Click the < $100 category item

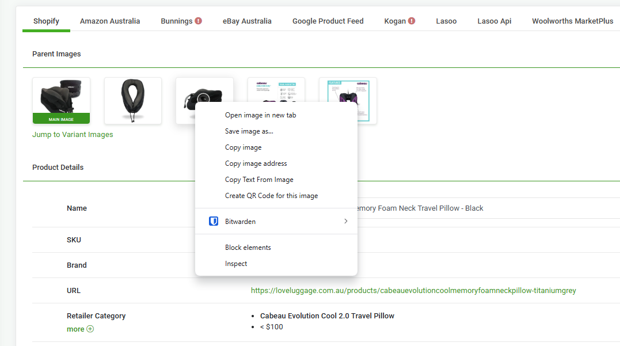click(x=271, y=327)
